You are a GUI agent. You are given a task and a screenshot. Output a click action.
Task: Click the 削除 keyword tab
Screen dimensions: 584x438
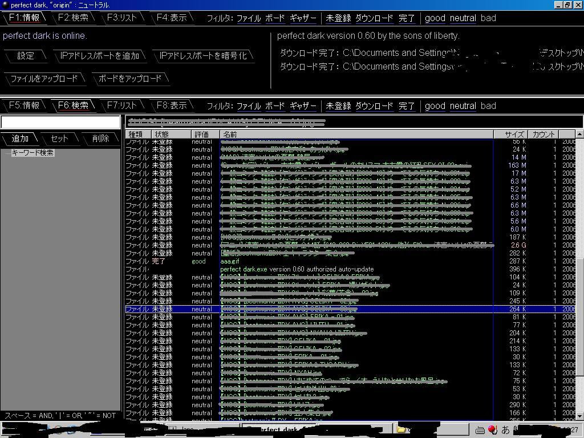pos(100,139)
